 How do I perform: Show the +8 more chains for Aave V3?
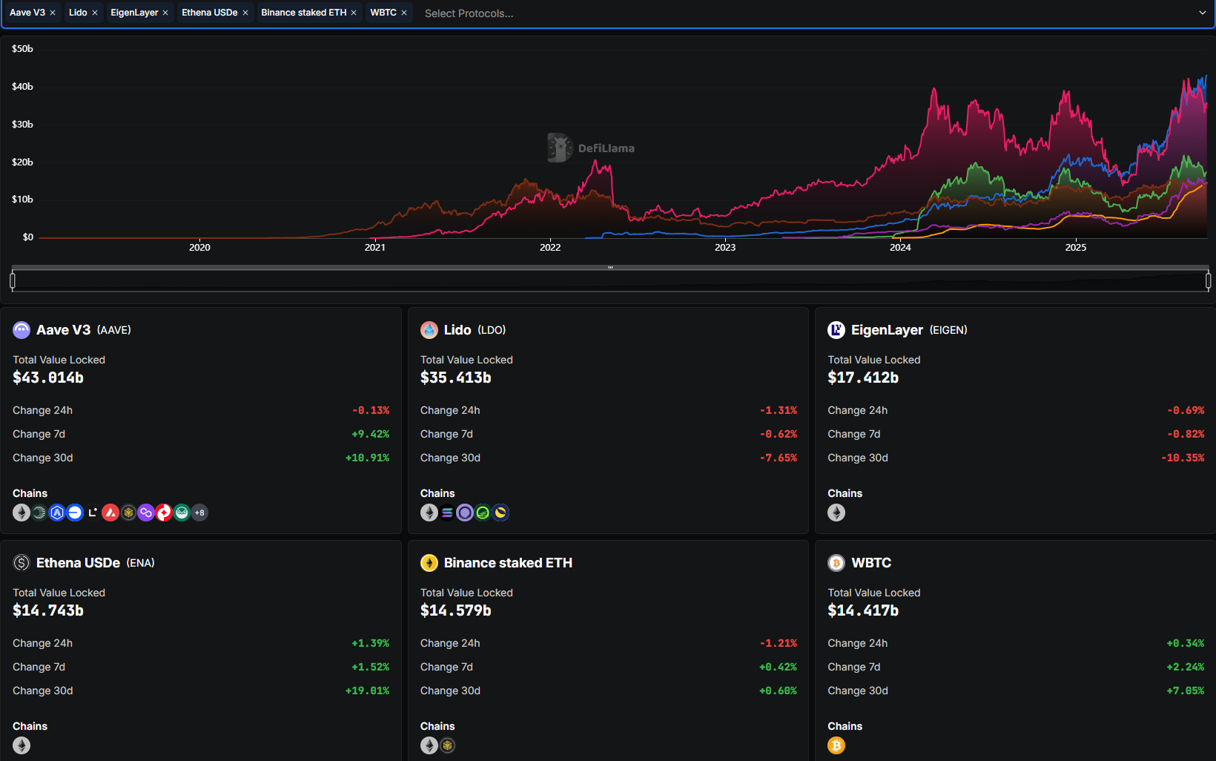199,513
